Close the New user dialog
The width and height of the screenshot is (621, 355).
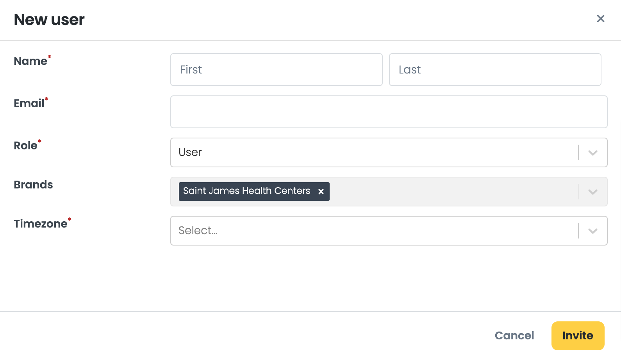(x=600, y=19)
